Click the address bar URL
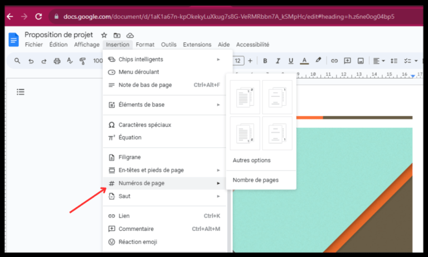Image resolution: width=428 pixels, height=257 pixels. coord(228,17)
